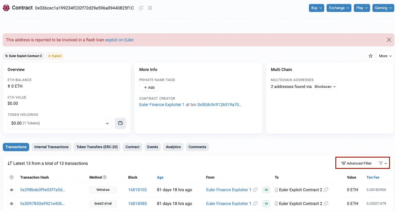Copy the From address in the 0x6d21d1e8 row

(255, 203)
